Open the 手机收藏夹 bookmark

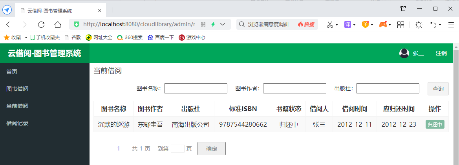(x=45, y=37)
